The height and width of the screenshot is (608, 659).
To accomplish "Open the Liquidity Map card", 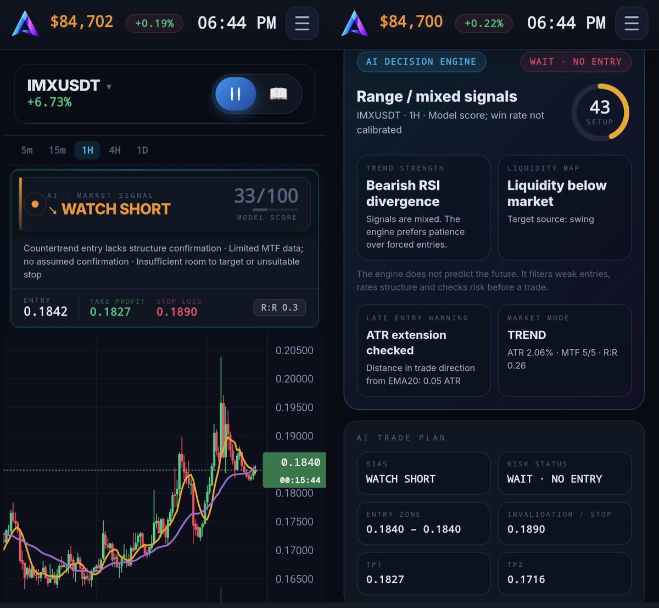I will (x=565, y=207).
